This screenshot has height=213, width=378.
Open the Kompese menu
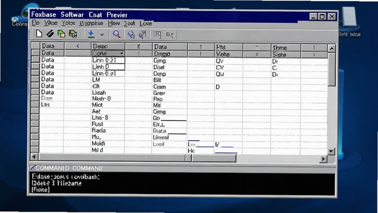coord(91,23)
